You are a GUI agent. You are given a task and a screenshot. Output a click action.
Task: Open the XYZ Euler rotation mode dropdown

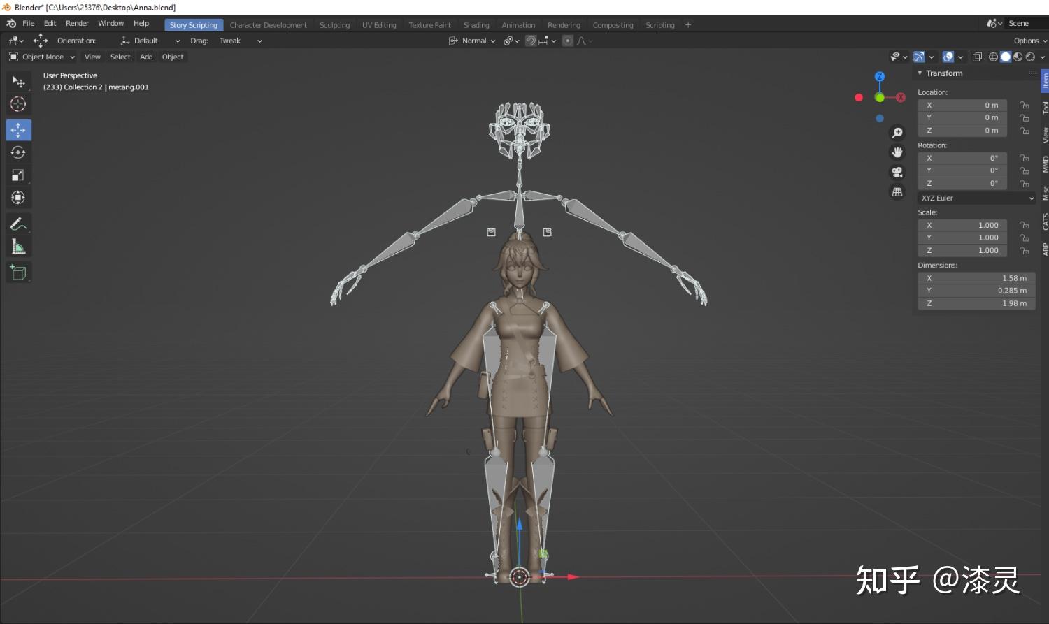pos(976,198)
